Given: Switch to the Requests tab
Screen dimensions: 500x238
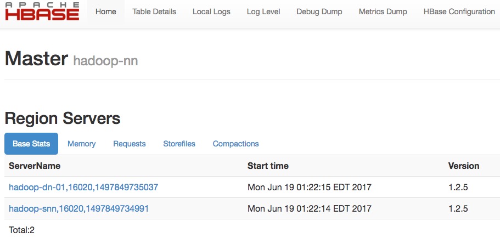Looking at the screenshot, I should click(x=130, y=144).
